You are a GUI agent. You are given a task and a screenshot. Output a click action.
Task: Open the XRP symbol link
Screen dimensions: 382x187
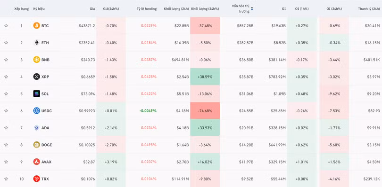tap(45, 77)
